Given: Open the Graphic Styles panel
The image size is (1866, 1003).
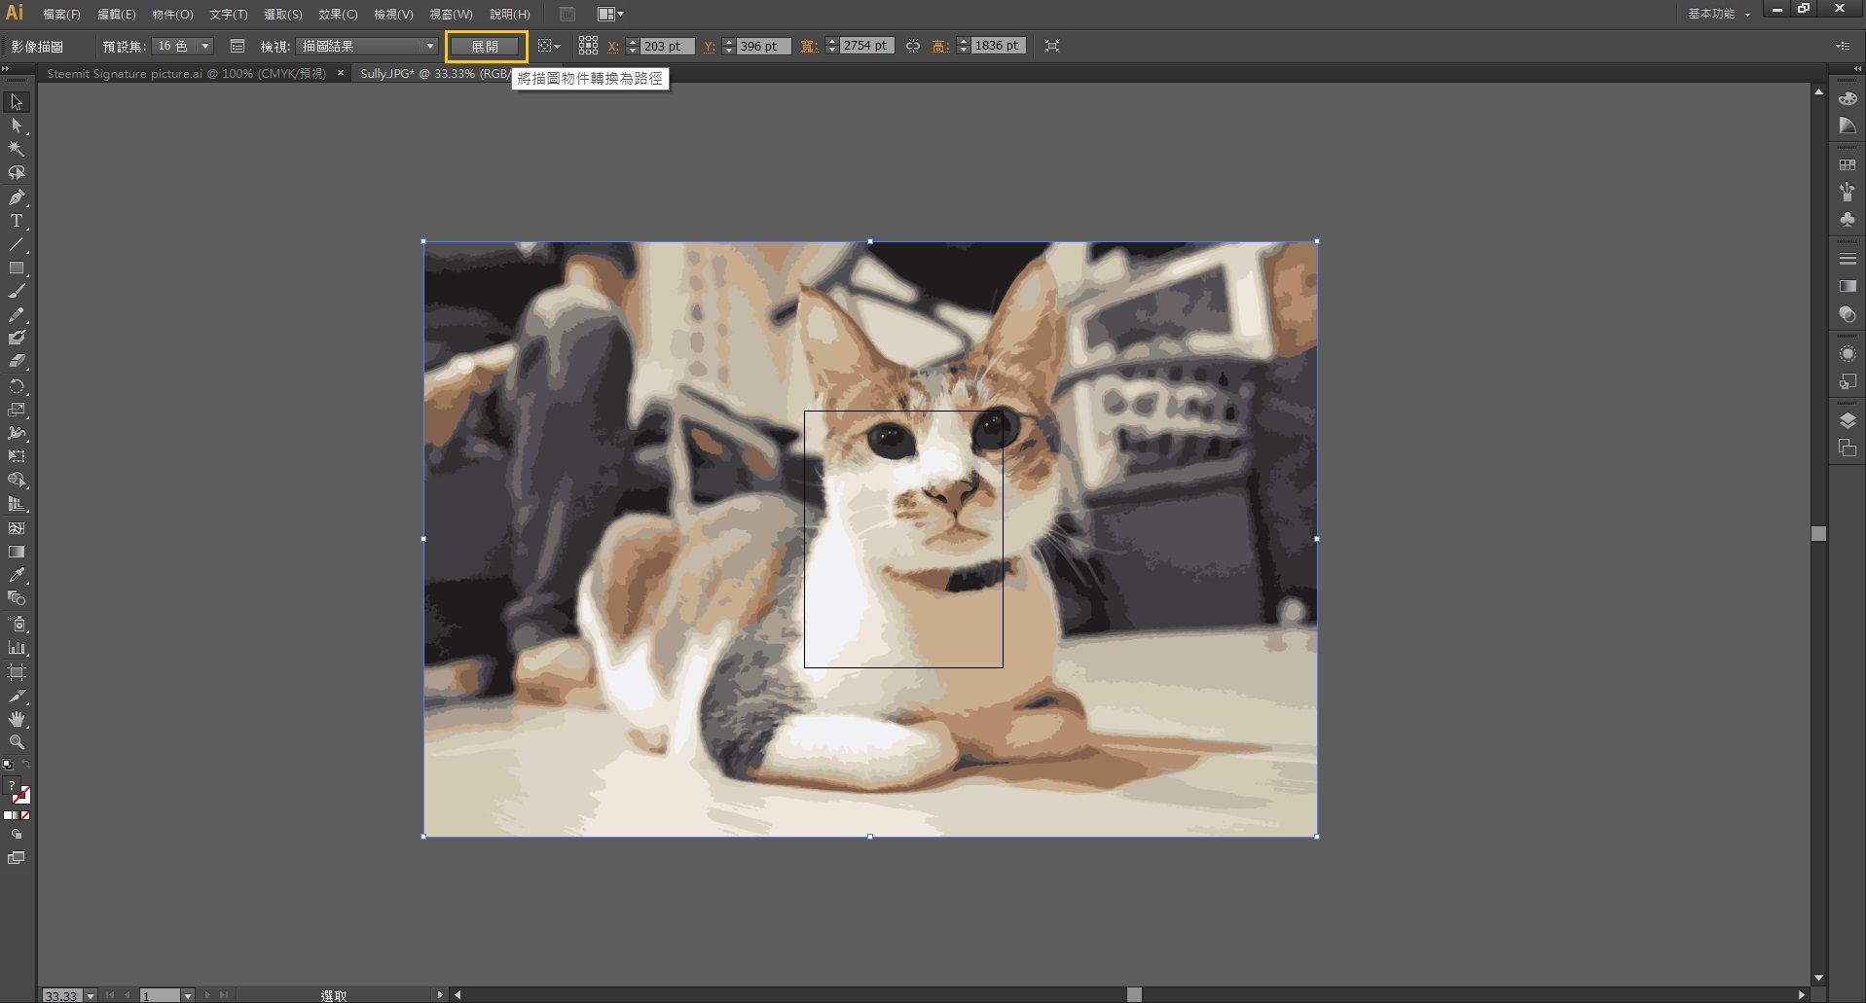Looking at the screenshot, I should pos(1847,381).
